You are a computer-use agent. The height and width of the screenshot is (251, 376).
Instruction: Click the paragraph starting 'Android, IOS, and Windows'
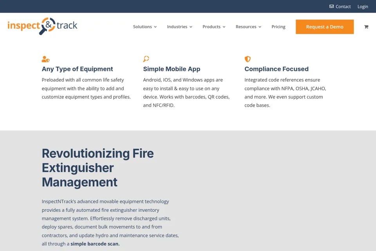186,93
